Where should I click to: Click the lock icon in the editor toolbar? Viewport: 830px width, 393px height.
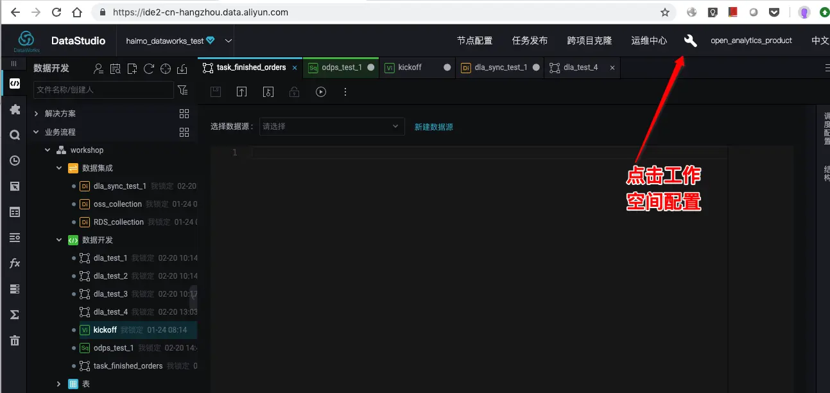pyautogui.click(x=294, y=91)
